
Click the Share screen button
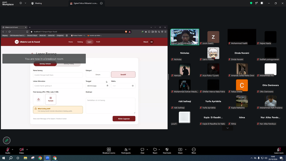point(180,151)
